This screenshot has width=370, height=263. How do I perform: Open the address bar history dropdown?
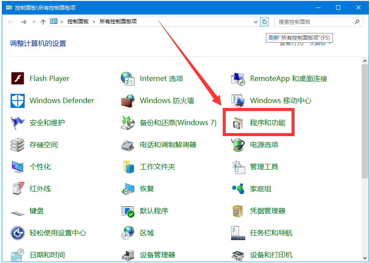click(x=255, y=22)
